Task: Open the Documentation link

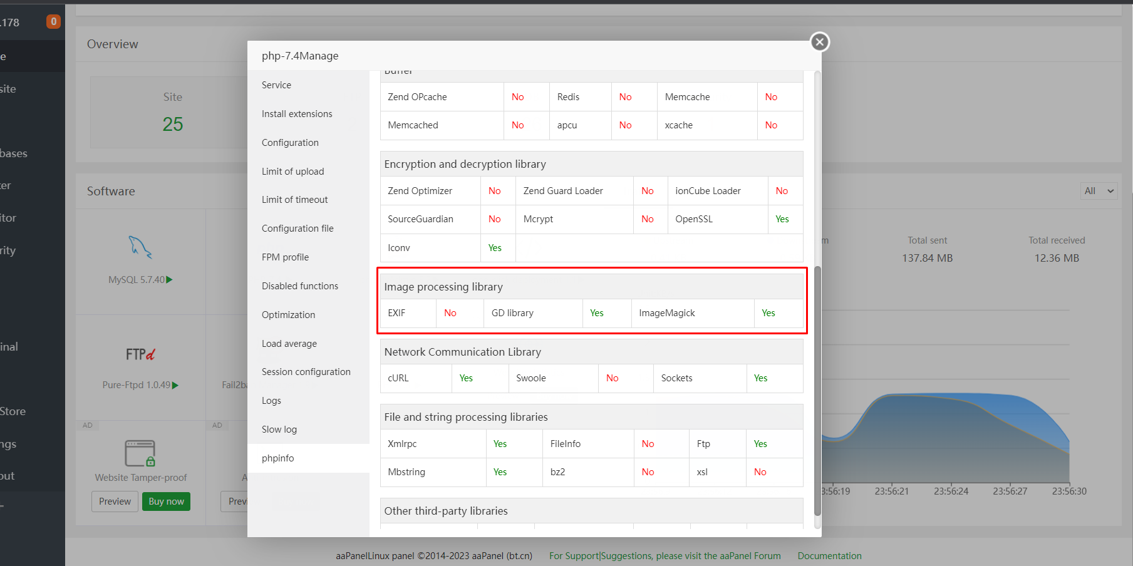Action: click(830, 556)
